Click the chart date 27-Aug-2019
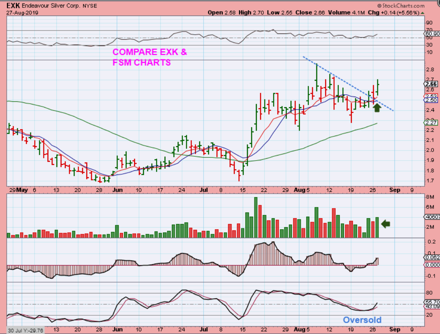440x334 pixels. (23, 12)
